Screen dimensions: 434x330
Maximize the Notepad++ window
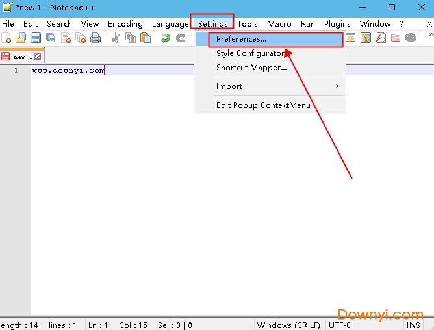tap(392, 7)
